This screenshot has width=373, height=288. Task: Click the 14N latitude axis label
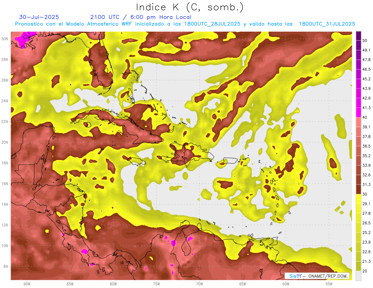coord(5,204)
